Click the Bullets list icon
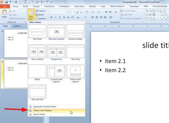This screenshot has height=123, width=169. tap(93, 12)
